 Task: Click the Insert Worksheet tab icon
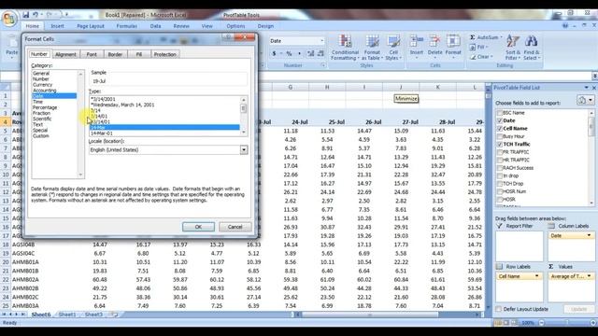click(x=114, y=315)
